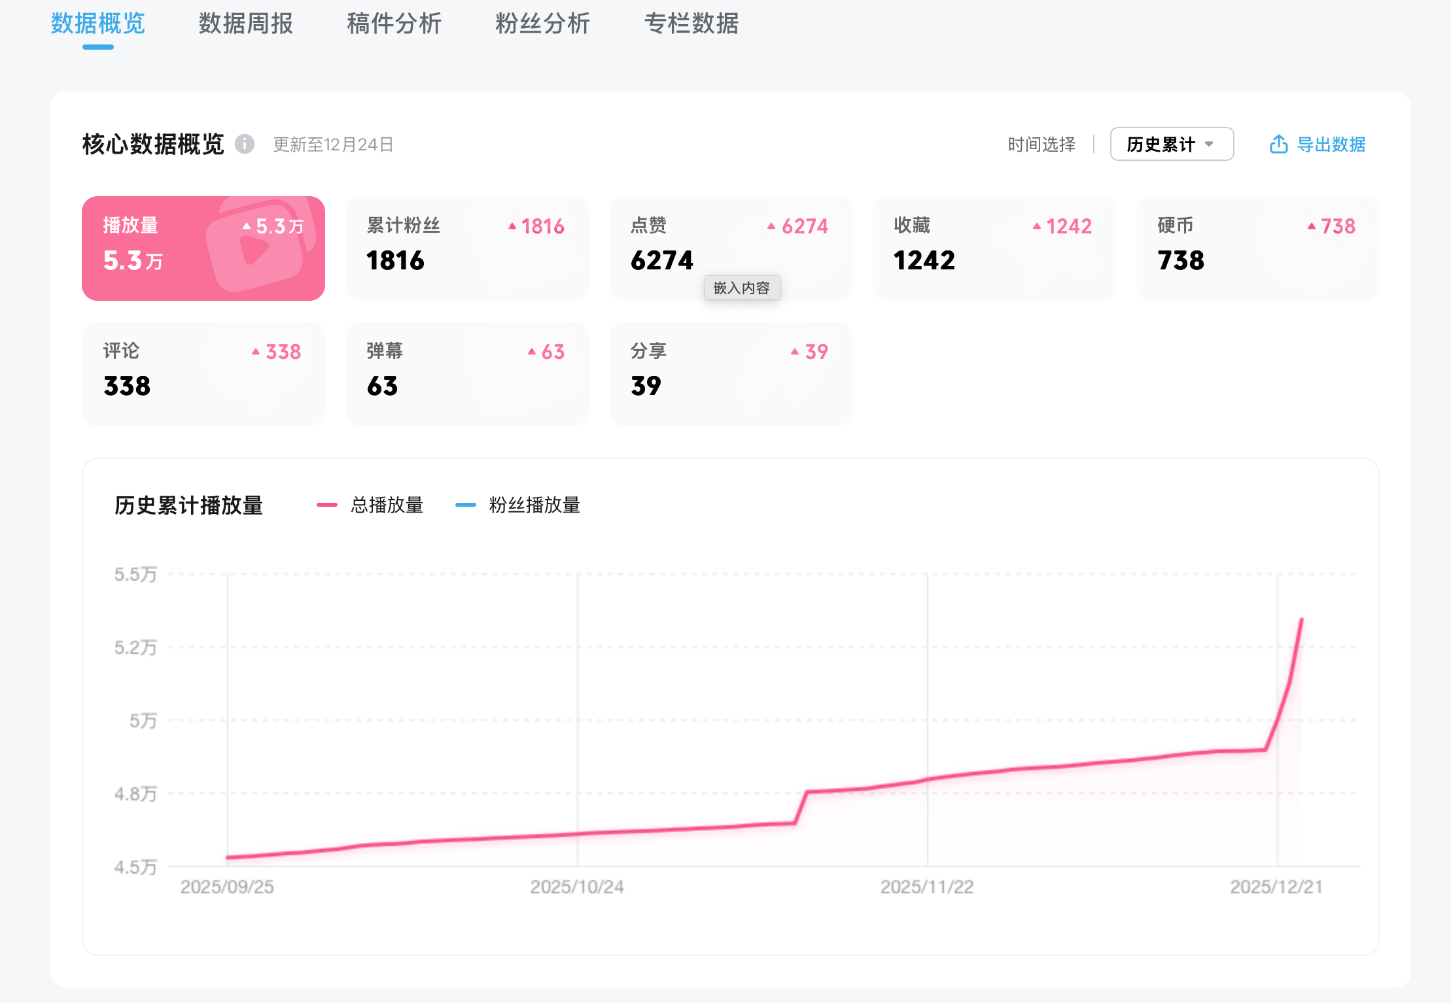Viewport: 1451px width, 1003px height.
Task: Select the 点赞 data card
Action: [730, 248]
